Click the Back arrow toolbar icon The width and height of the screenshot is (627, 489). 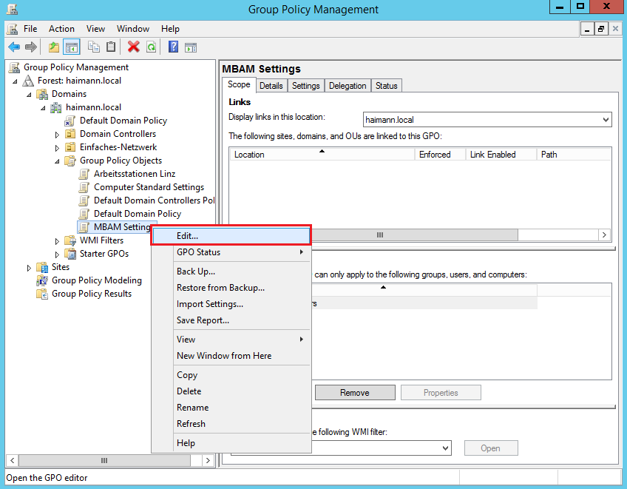14,47
